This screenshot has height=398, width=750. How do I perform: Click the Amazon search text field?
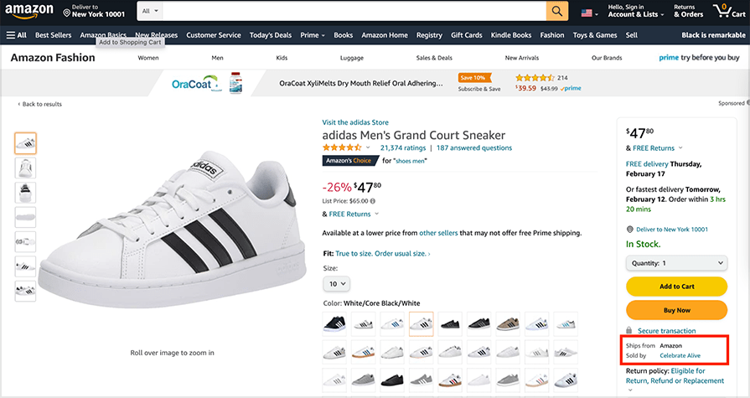pyautogui.click(x=352, y=11)
